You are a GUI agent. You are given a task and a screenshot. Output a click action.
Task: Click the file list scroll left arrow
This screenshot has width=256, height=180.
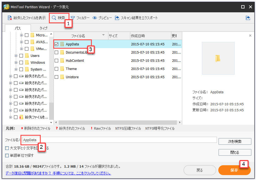tap(56, 122)
